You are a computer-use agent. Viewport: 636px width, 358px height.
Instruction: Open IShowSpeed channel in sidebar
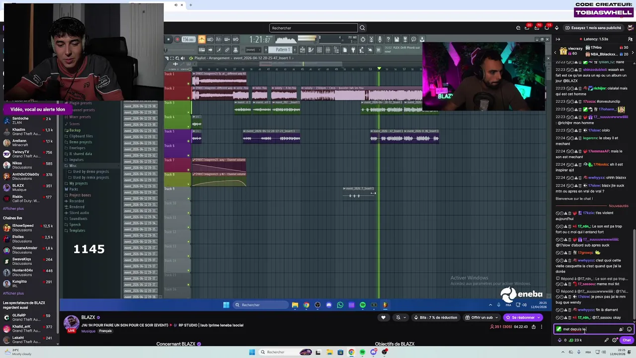(29, 228)
